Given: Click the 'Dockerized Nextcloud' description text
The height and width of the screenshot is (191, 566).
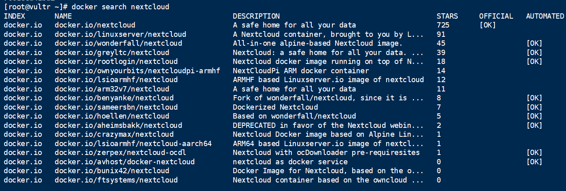Looking at the screenshot, I should click(275, 107).
